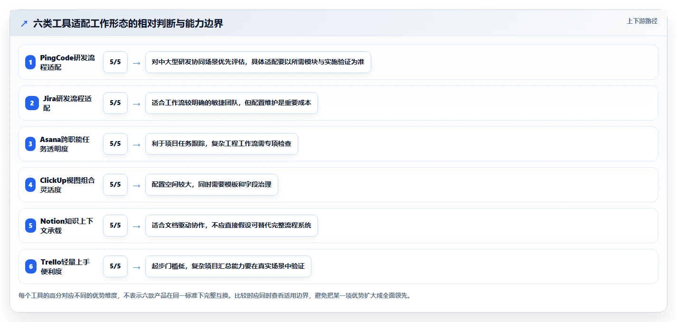Viewport: 677px width, 322px height.
Task: Click the 5/5 score chip in ClickUp row
Action: 115,185
